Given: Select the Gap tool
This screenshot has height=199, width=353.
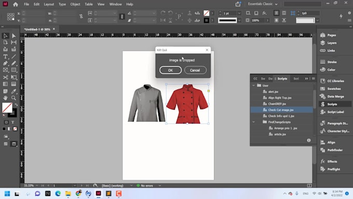Looking at the screenshot, I should tap(13, 42).
